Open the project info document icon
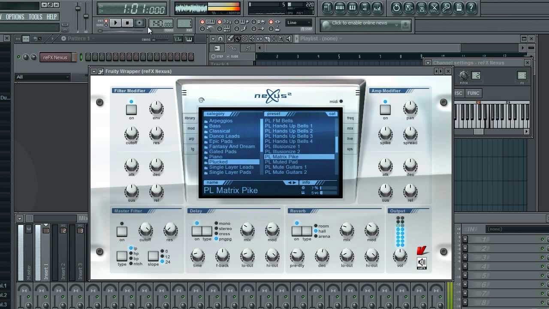549x309 pixels. coord(459,7)
